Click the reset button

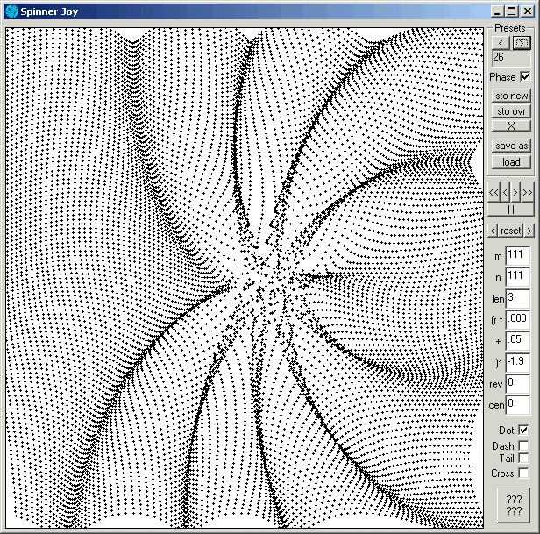511,230
